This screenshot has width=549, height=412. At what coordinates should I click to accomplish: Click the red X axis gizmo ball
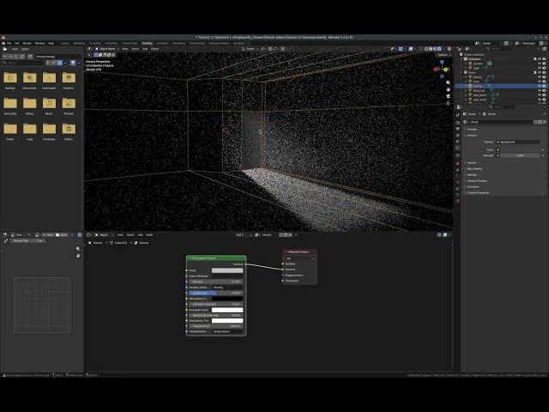(436, 70)
